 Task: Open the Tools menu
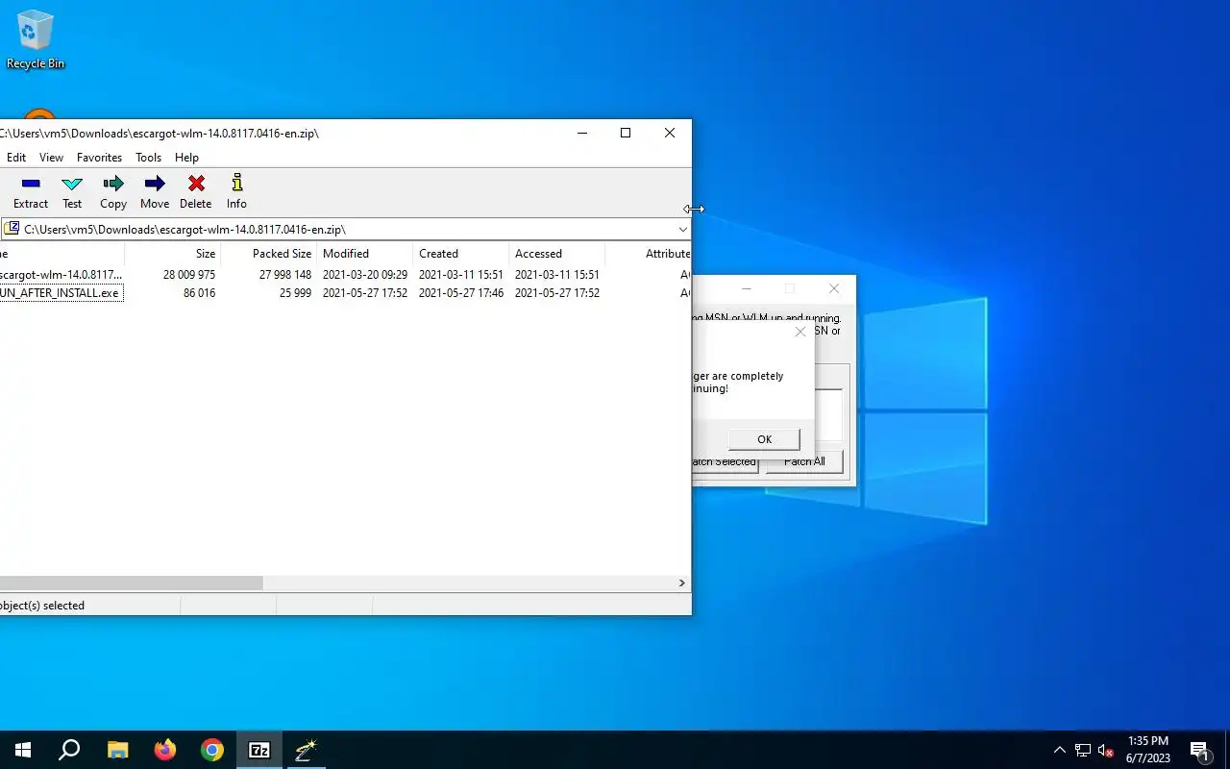coord(148,158)
